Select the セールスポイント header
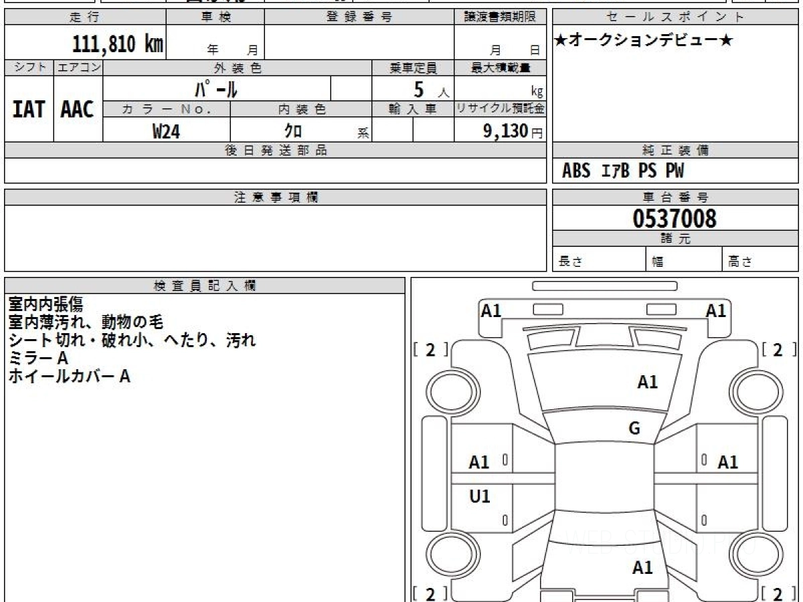The image size is (803, 602). pos(675,17)
